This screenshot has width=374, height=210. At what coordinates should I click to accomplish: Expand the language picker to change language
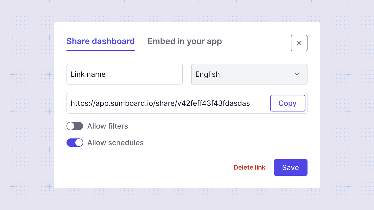(x=249, y=74)
